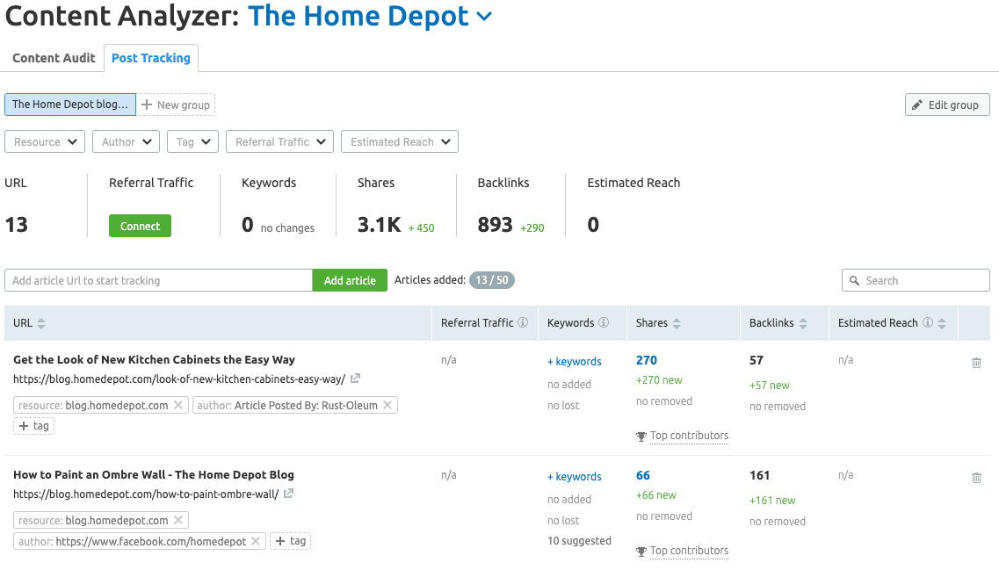
Task: Delete the Kitchen Cabinets article with trash icon
Action: point(976,363)
